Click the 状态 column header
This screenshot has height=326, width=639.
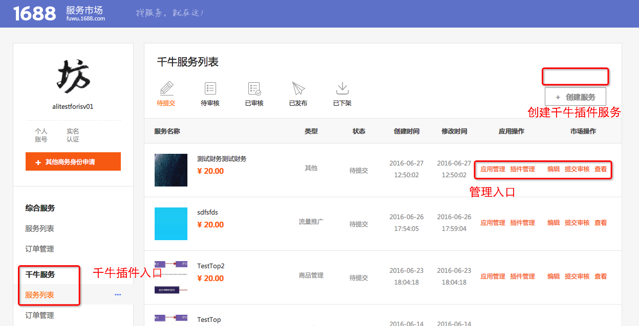pos(359,131)
